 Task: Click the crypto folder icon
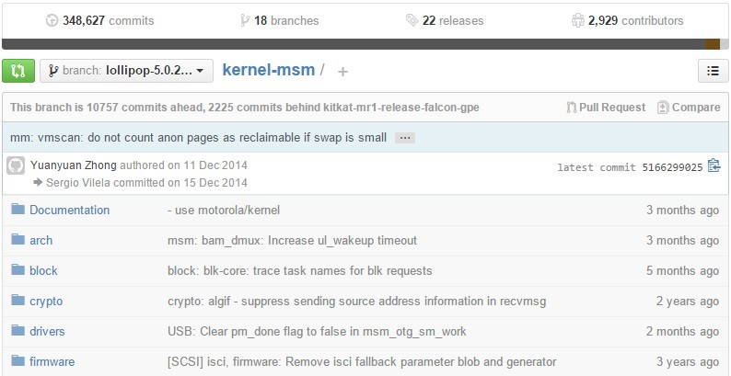(x=17, y=301)
